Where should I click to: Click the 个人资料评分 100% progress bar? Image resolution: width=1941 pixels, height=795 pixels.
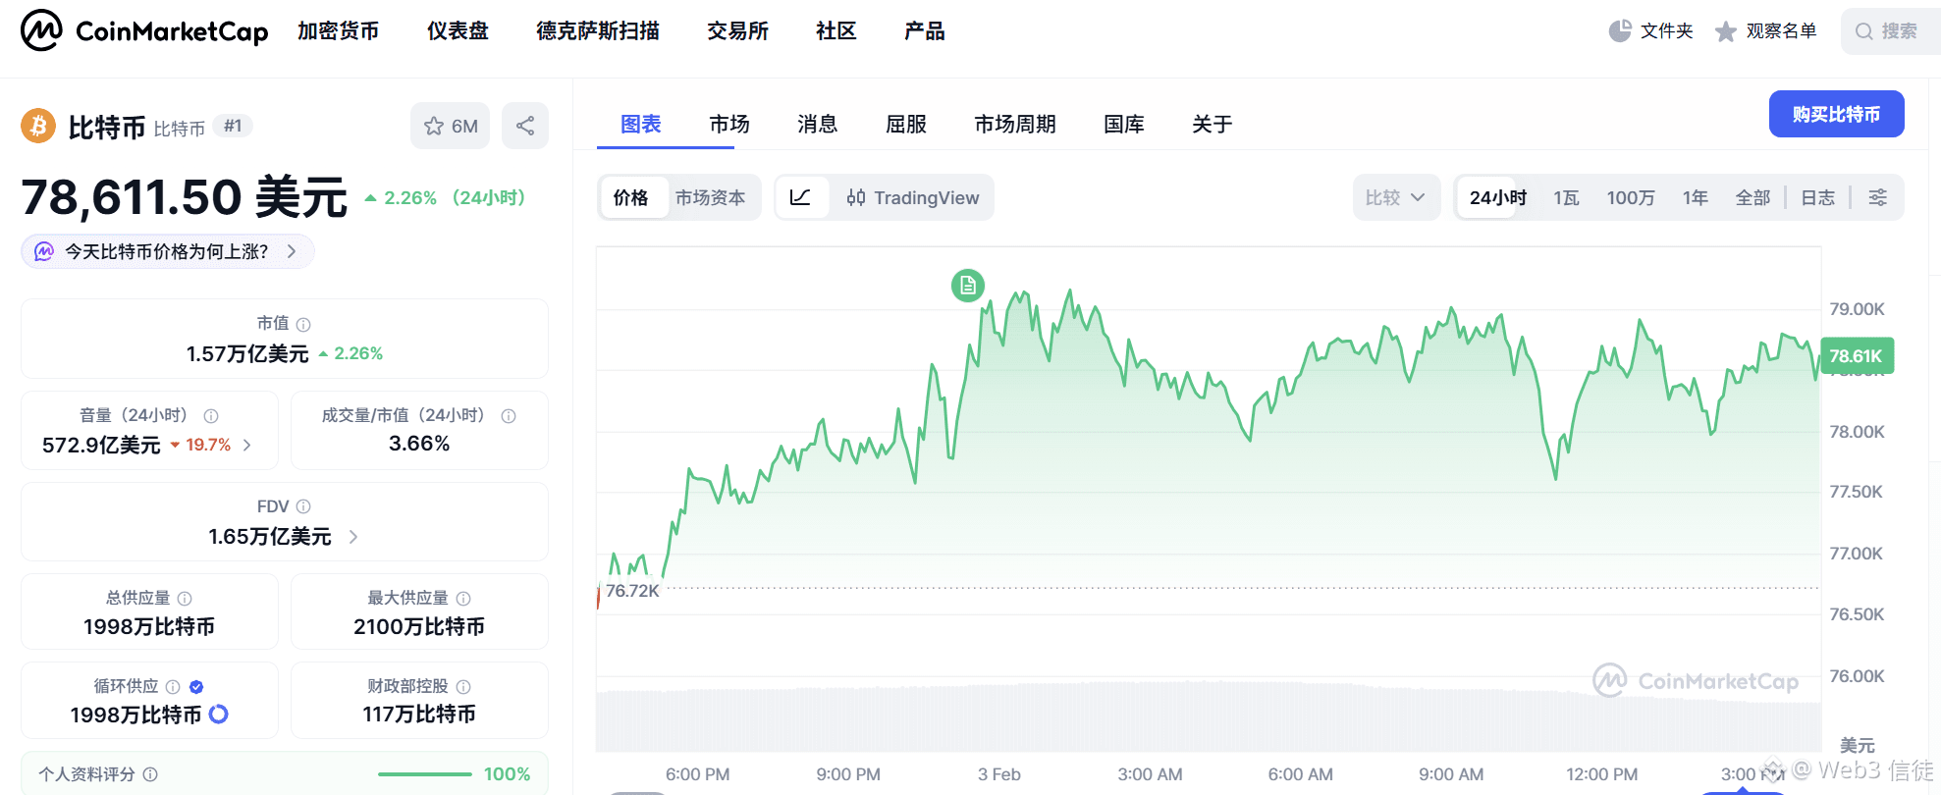(x=425, y=774)
